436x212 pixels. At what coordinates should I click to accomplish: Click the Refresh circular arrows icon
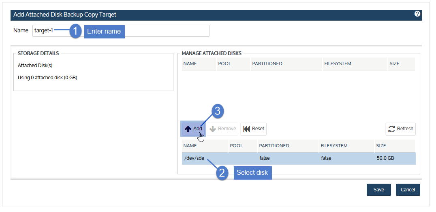point(391,129)
